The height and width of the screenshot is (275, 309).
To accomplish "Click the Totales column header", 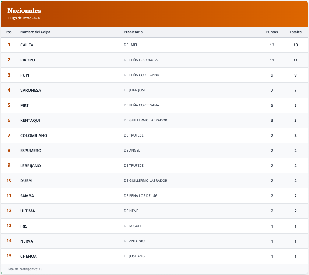I will (295, 32).
